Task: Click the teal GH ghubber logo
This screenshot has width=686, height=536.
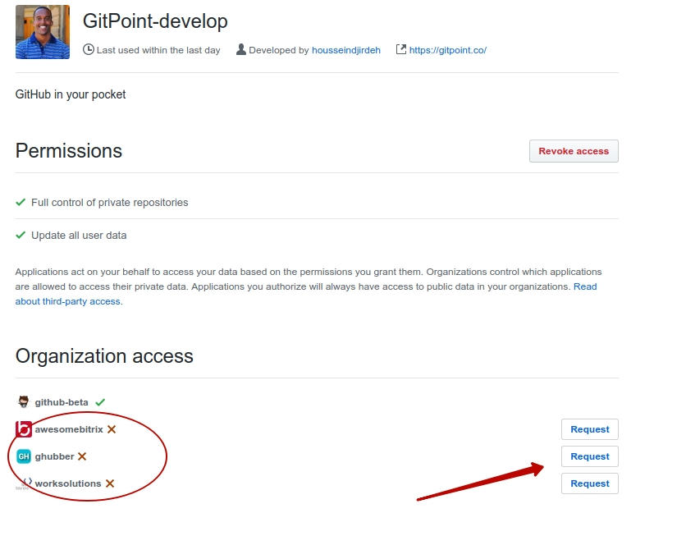Action: click(24, 456)
